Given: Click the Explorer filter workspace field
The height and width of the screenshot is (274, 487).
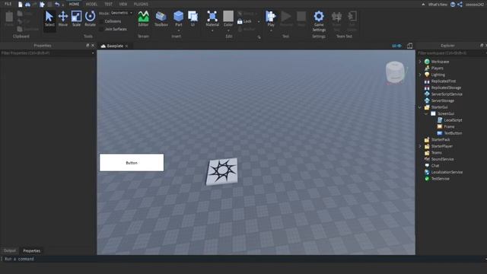Looking at the screenshot, I should (x=452, y=53).
